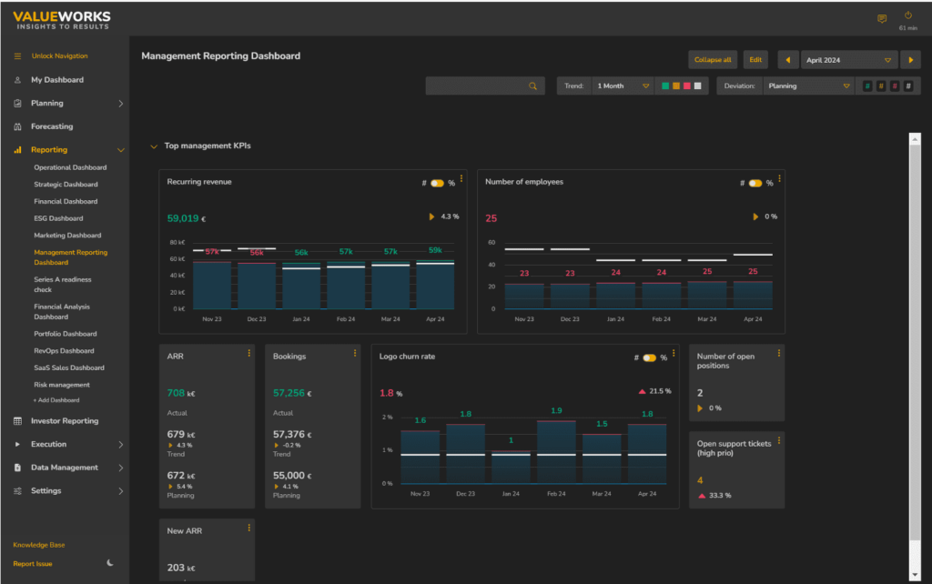Screen dimensions: 932x584
Task: Click the dark mode moon icon near Report Issue
Action: coord(111,563)
